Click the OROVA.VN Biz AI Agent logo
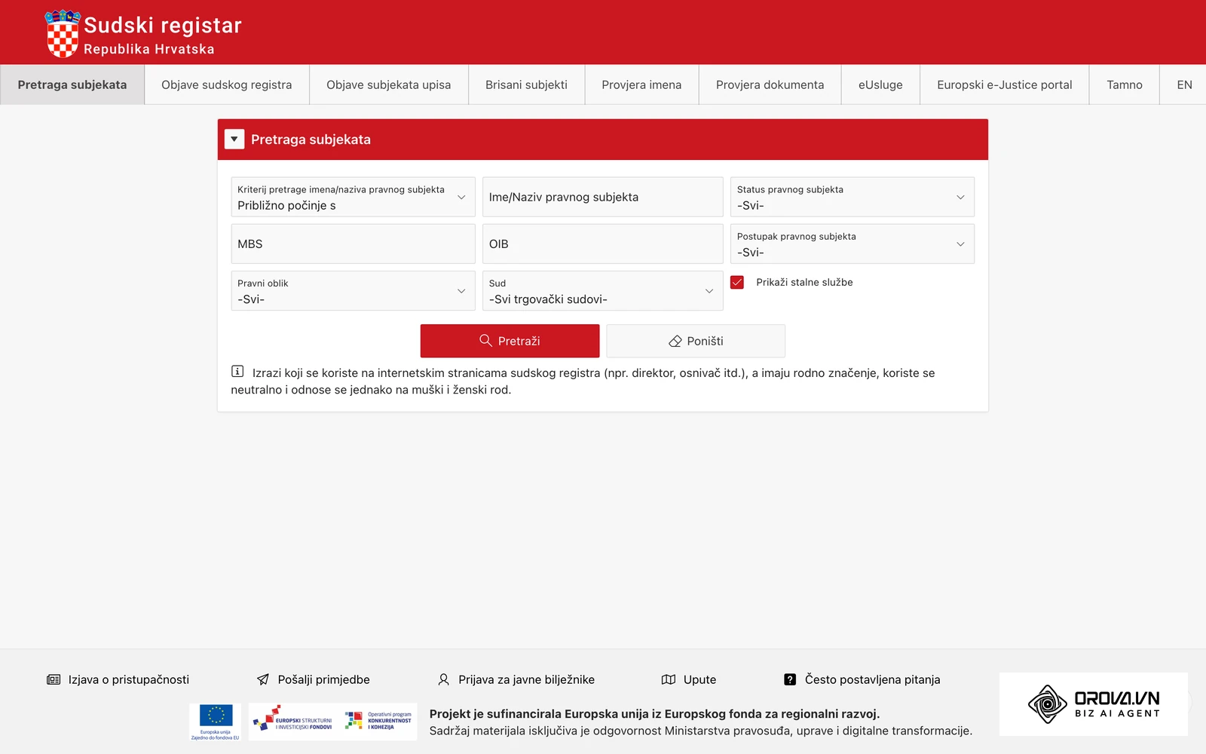This screenshot has height=754, width=1206. pos(1093,704)
